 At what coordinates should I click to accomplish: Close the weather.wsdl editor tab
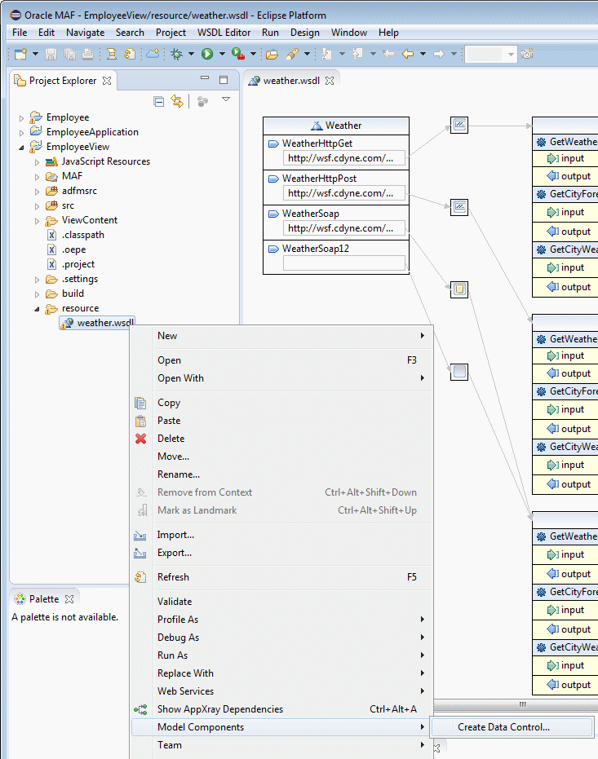click(x=330, y=81)
